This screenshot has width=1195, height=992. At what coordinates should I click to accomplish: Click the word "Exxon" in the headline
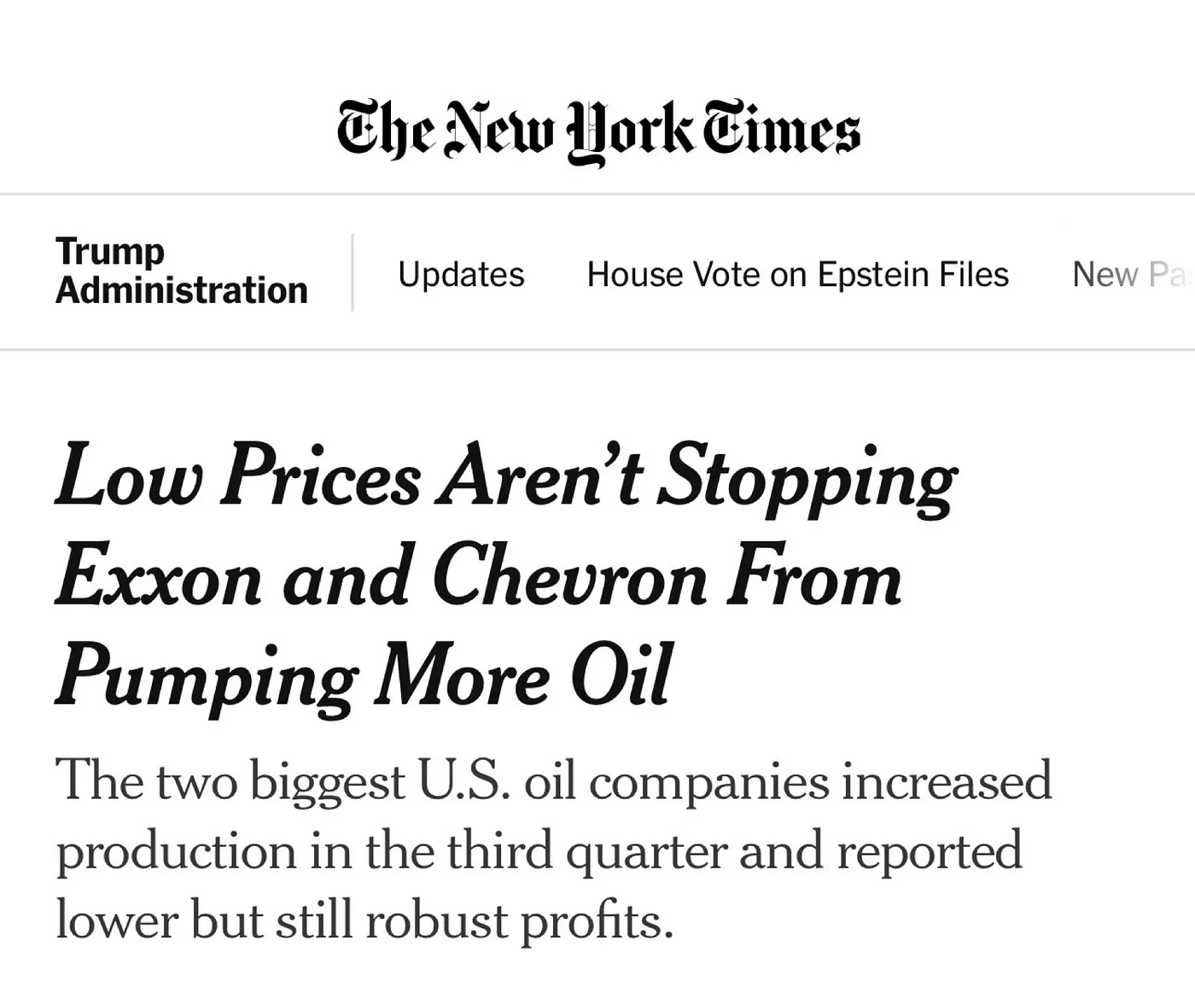pos(159,579)
